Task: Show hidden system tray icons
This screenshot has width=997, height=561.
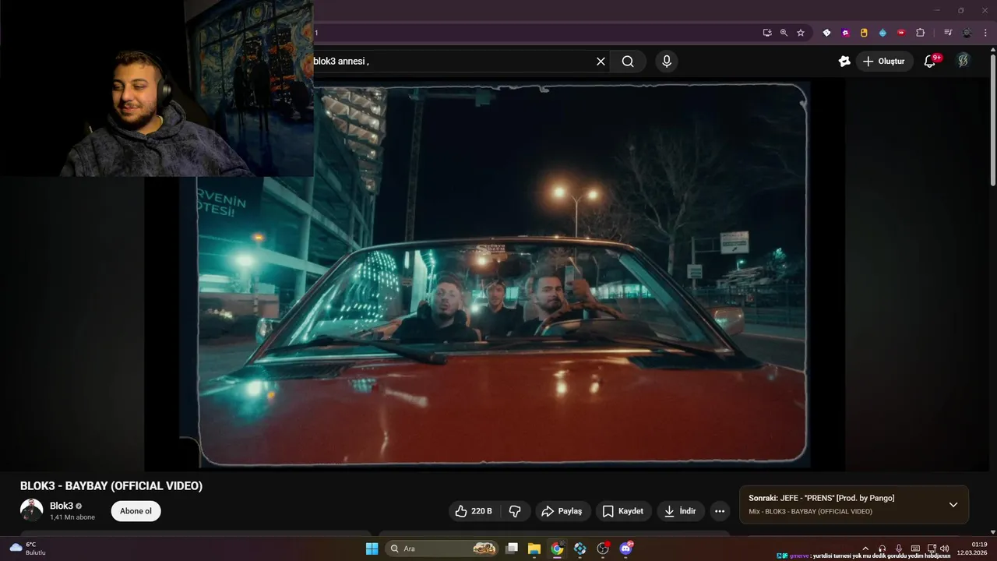Action: point(865,549)
